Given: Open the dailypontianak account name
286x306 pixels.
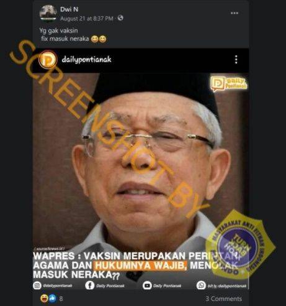Looking at the screenshot, I should click(86, 60).
